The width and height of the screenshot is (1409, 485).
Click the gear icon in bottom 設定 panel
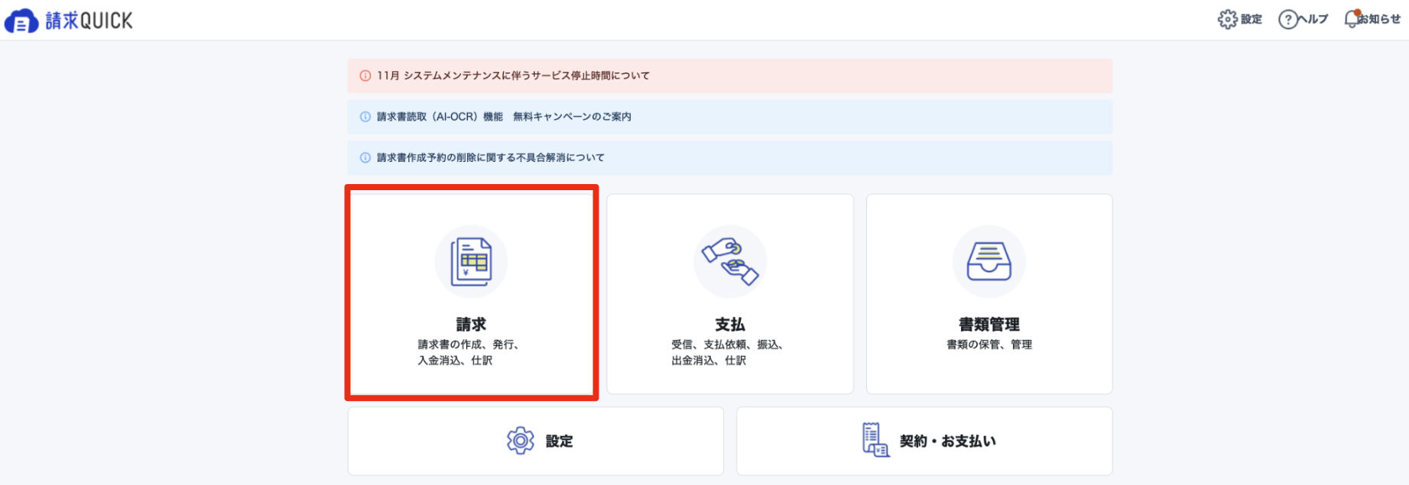(521, 441)
